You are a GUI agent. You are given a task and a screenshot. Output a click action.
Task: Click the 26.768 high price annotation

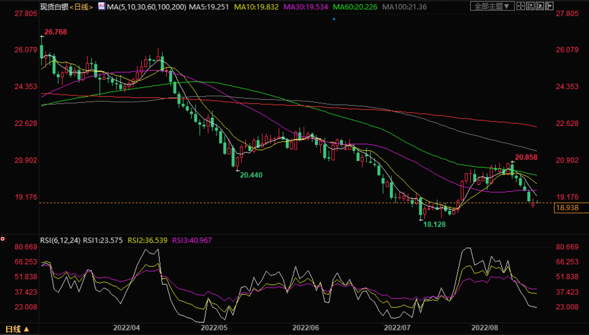(56, 32)
